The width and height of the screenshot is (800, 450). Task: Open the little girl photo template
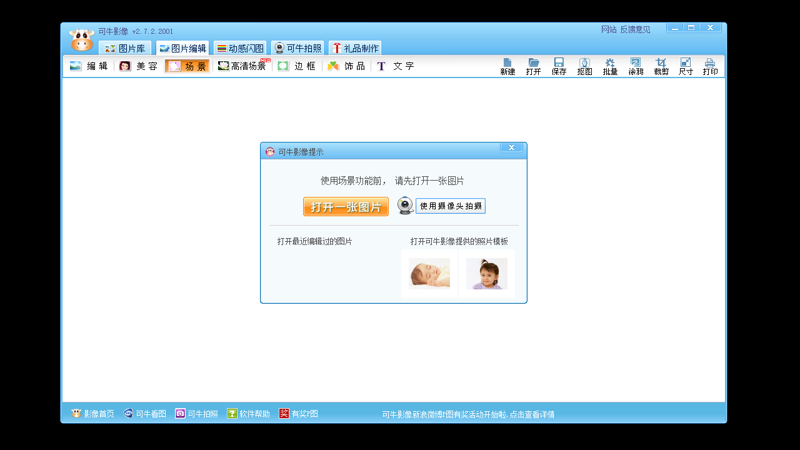tap(487, 273)
